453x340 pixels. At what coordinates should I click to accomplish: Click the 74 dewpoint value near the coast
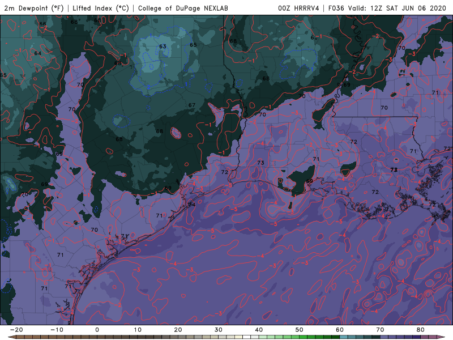pyautogui.click(x=192, y=205)
